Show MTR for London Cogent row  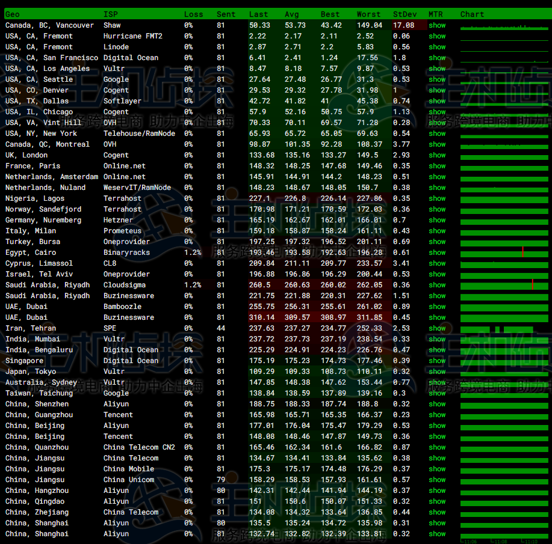tap(437, 155)
